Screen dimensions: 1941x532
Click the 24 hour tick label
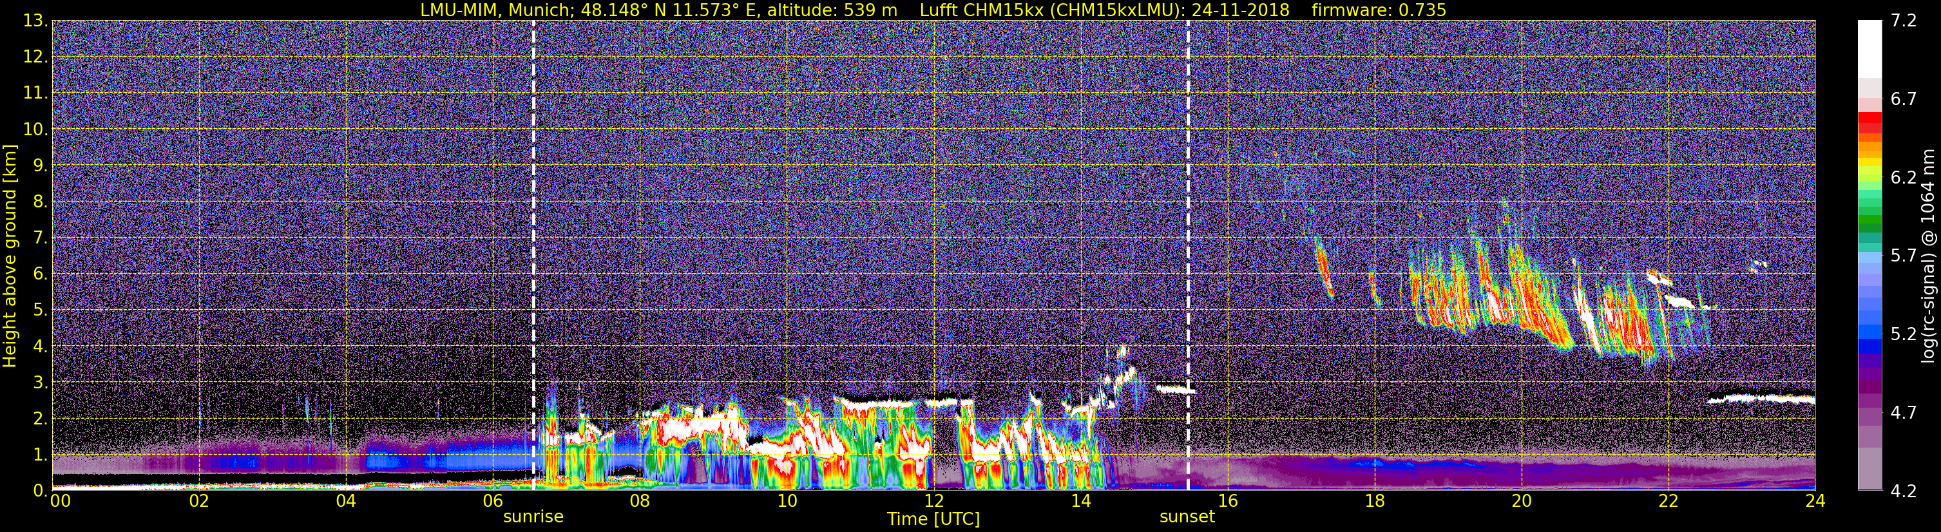(1815, 501)
